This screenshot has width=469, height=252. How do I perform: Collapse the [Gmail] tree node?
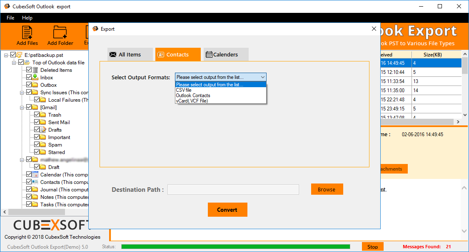[22, 107]
